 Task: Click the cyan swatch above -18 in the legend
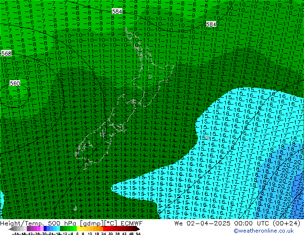tap(58, 229)
